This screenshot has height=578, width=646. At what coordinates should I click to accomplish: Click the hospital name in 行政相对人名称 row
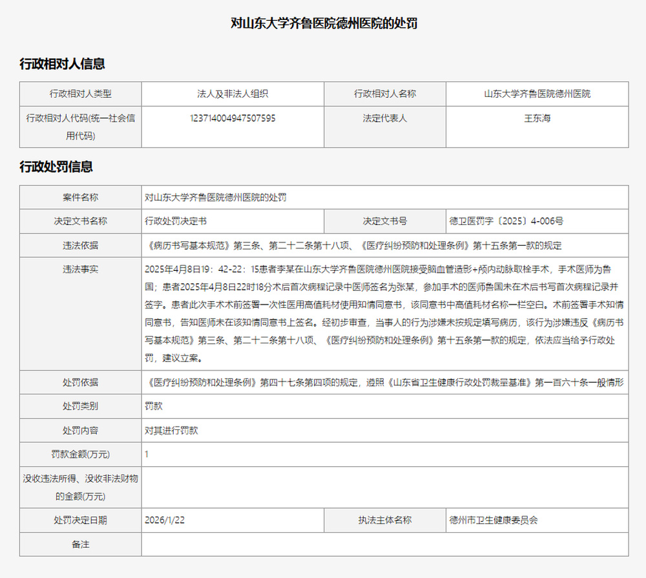(537, 94)
